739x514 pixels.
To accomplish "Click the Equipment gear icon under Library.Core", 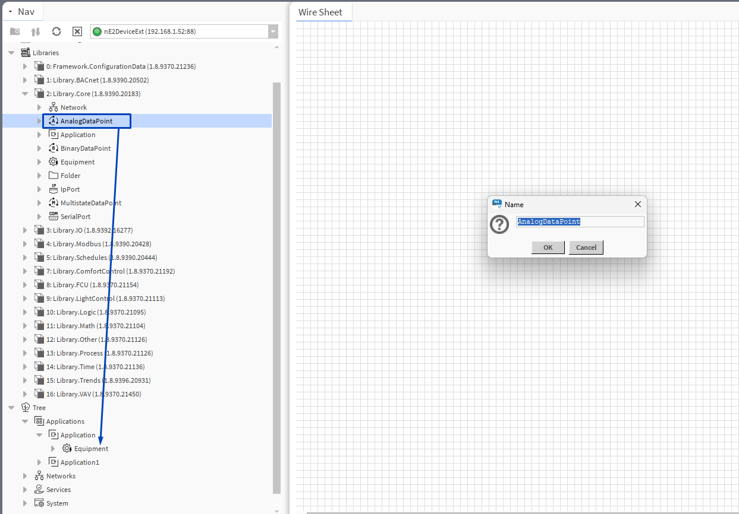I will (54, 162).
